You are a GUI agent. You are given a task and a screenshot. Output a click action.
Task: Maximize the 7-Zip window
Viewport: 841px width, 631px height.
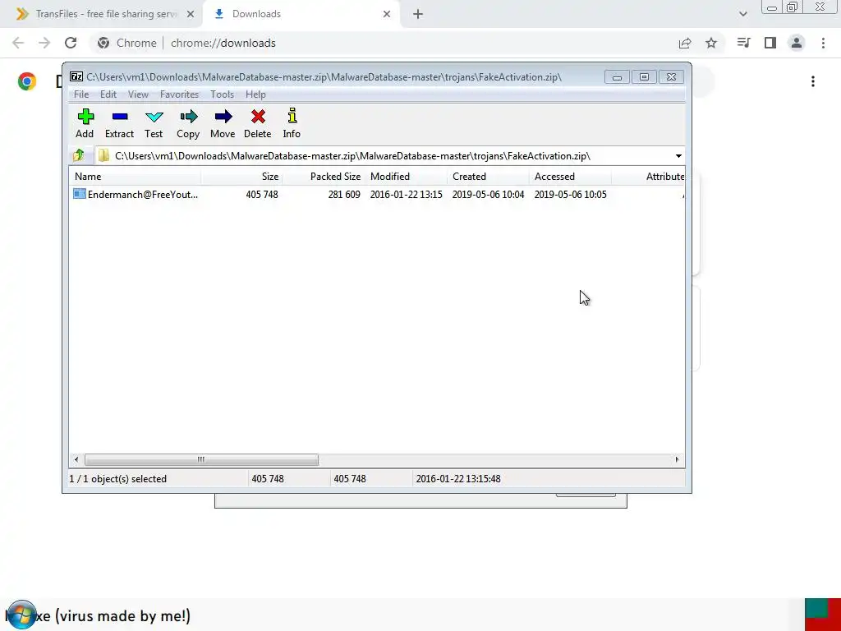pyautogui.click(x=644, y=77)
